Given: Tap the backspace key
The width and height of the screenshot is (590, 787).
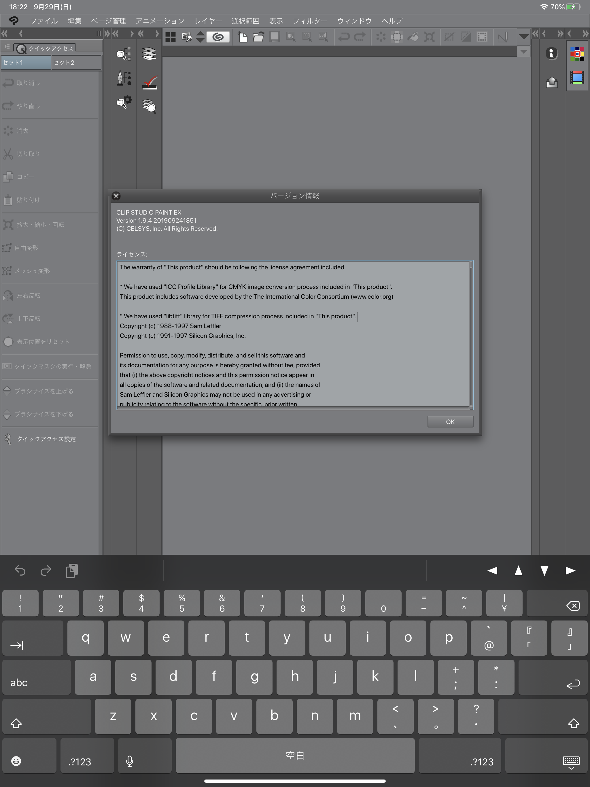Looking at the screenshot, I should 557,604.
